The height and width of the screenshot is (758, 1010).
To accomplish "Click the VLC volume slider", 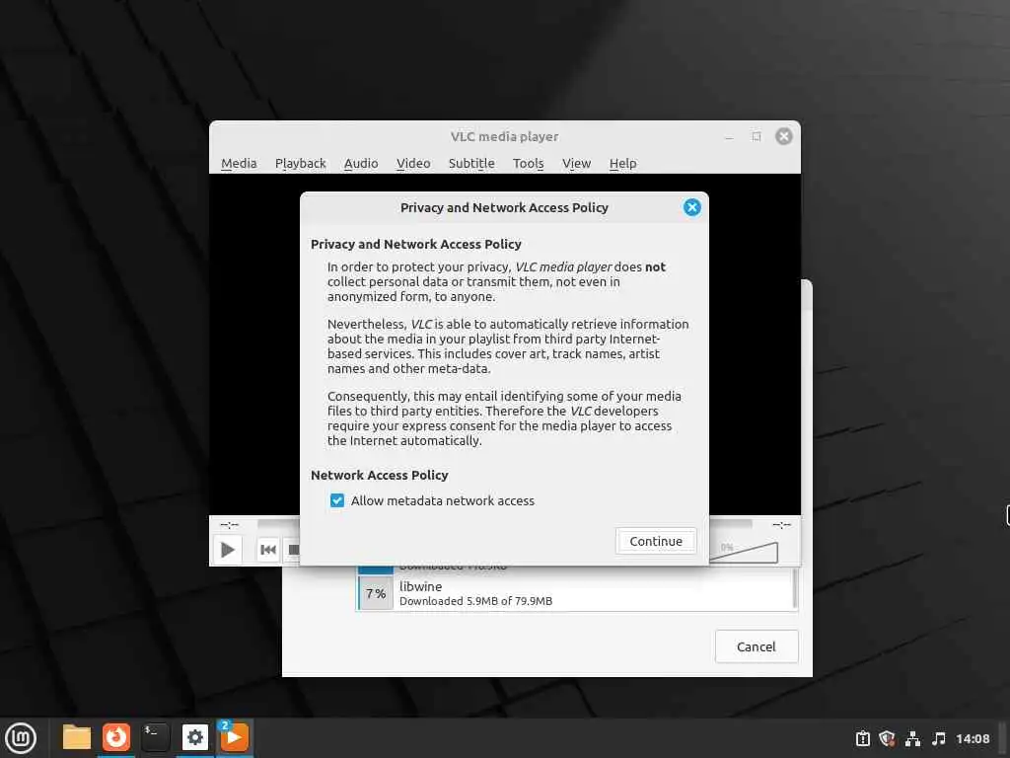I will [744, 553].
